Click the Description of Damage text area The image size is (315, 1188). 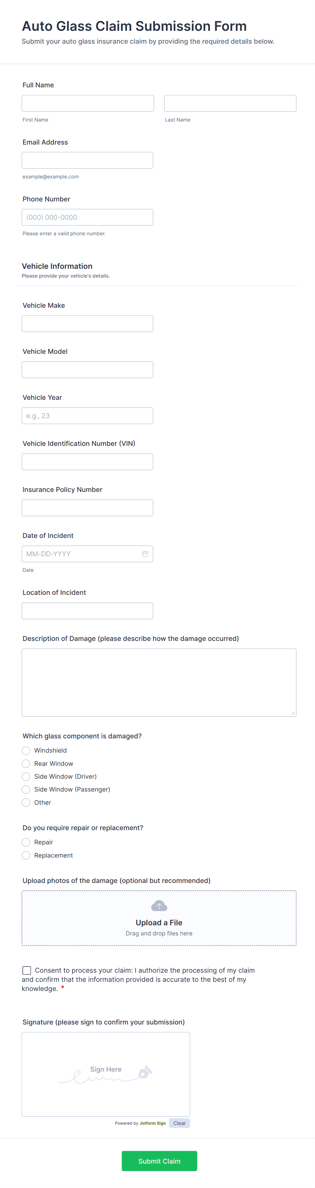click(x=159, y=683)
